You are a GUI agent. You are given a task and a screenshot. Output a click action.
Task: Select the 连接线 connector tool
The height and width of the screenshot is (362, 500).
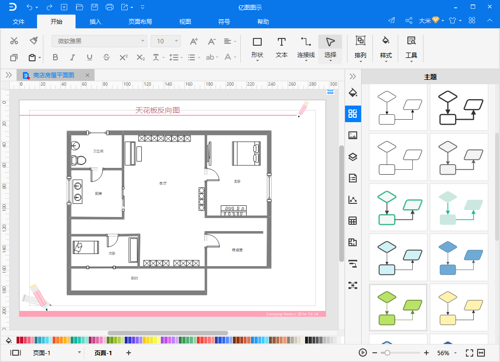pyautogui.click(x=306, y=48)
